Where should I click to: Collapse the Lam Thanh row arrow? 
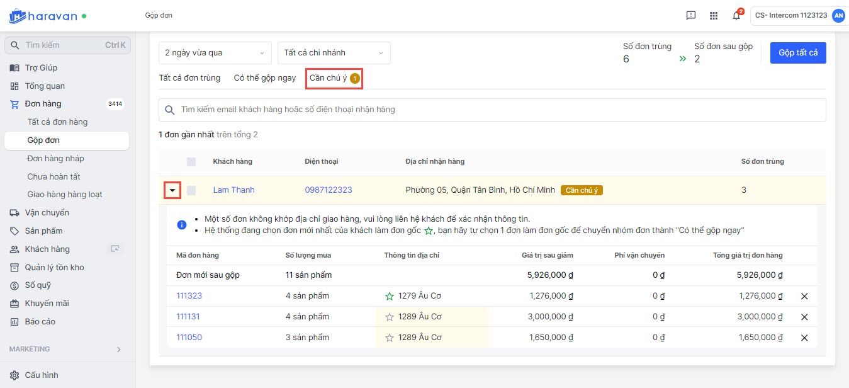pyautogui.click(x=172, y=190)
